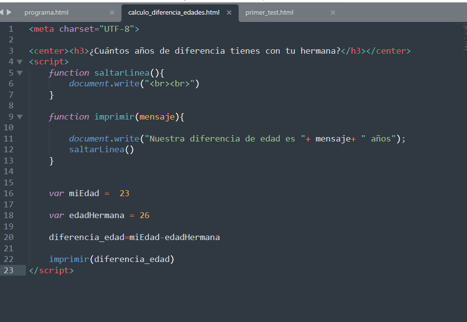
Task: Click the minimap at the right edge
Action: pos(465,37)
